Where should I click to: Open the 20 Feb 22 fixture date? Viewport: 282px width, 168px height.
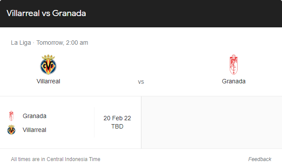tap(117, 118)
